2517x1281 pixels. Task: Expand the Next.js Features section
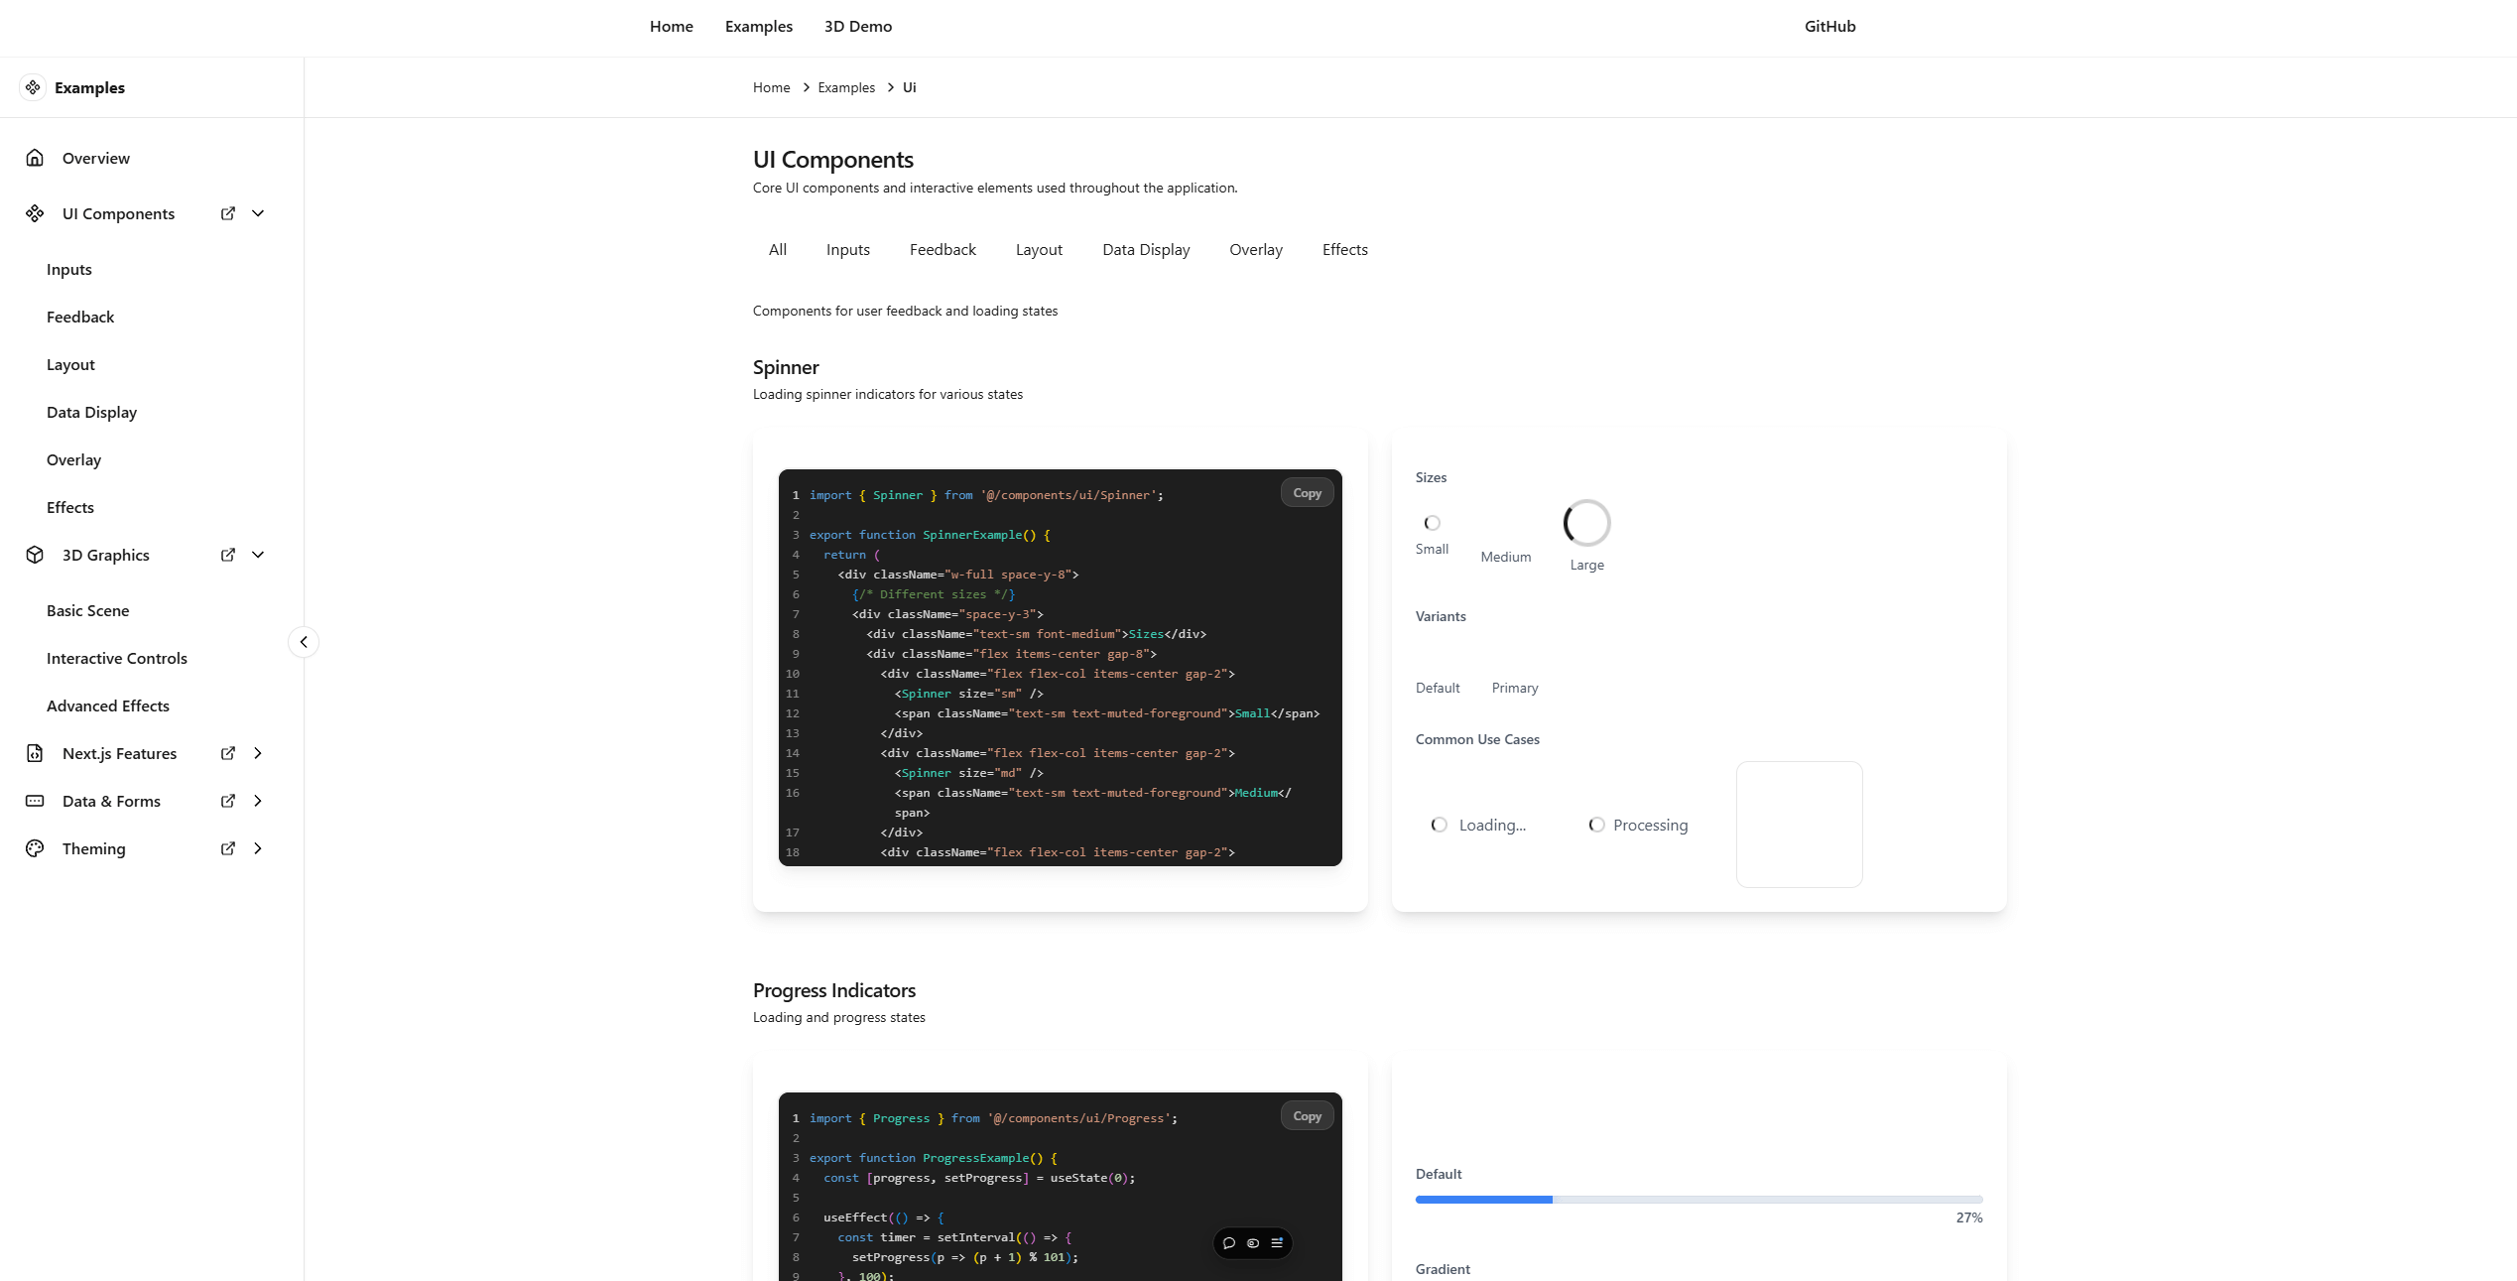(x=258, y=753)
